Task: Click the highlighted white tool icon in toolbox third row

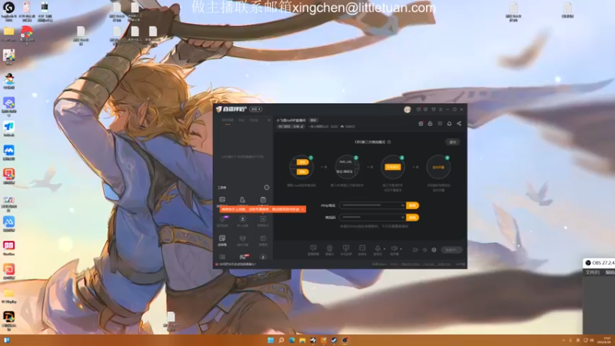Action: click(x=222, y=238)
